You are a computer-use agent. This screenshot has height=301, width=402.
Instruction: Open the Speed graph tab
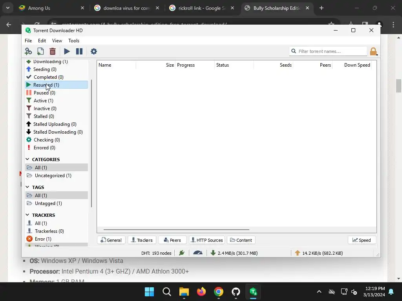(362, 240)
